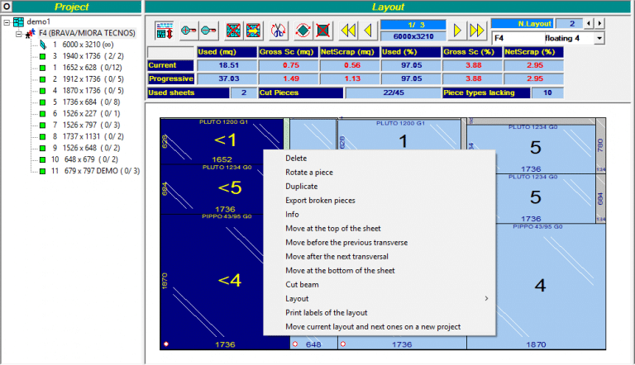This screenshot has width=635, height=365.
Task: Select piece 679 x 797 DEMO (0/3)
Action: click(x=95, y=171)
